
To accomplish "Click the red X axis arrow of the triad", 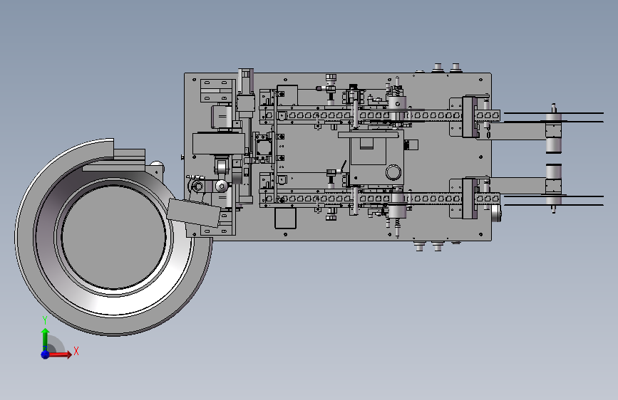I will 60,354.
